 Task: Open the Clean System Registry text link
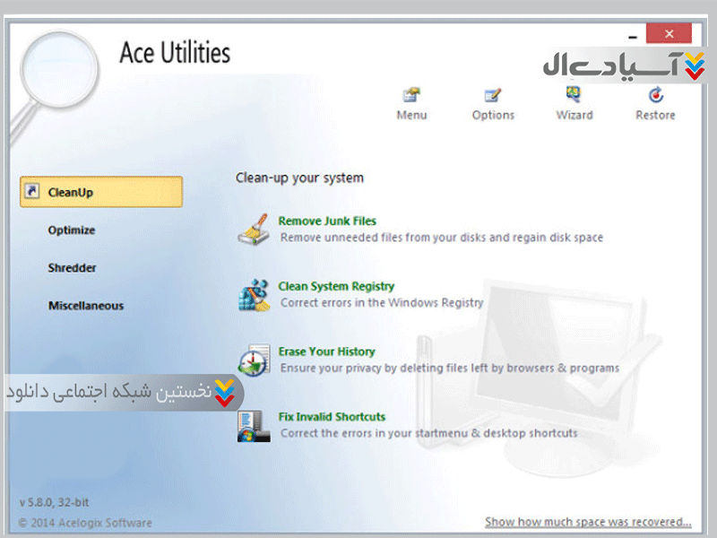(336, 286)
